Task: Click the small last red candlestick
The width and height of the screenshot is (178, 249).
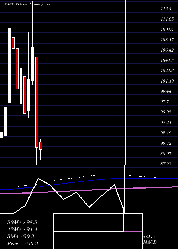Action: pos(41,146)
